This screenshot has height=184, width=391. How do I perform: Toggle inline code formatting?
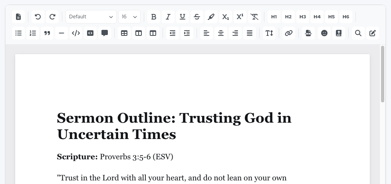[x=76, y=33]
